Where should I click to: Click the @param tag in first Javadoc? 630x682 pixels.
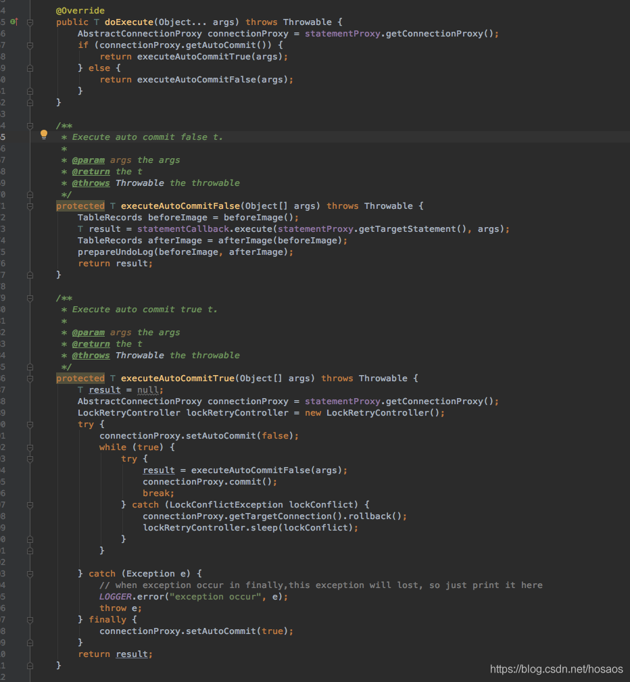(x=89, y=160)
